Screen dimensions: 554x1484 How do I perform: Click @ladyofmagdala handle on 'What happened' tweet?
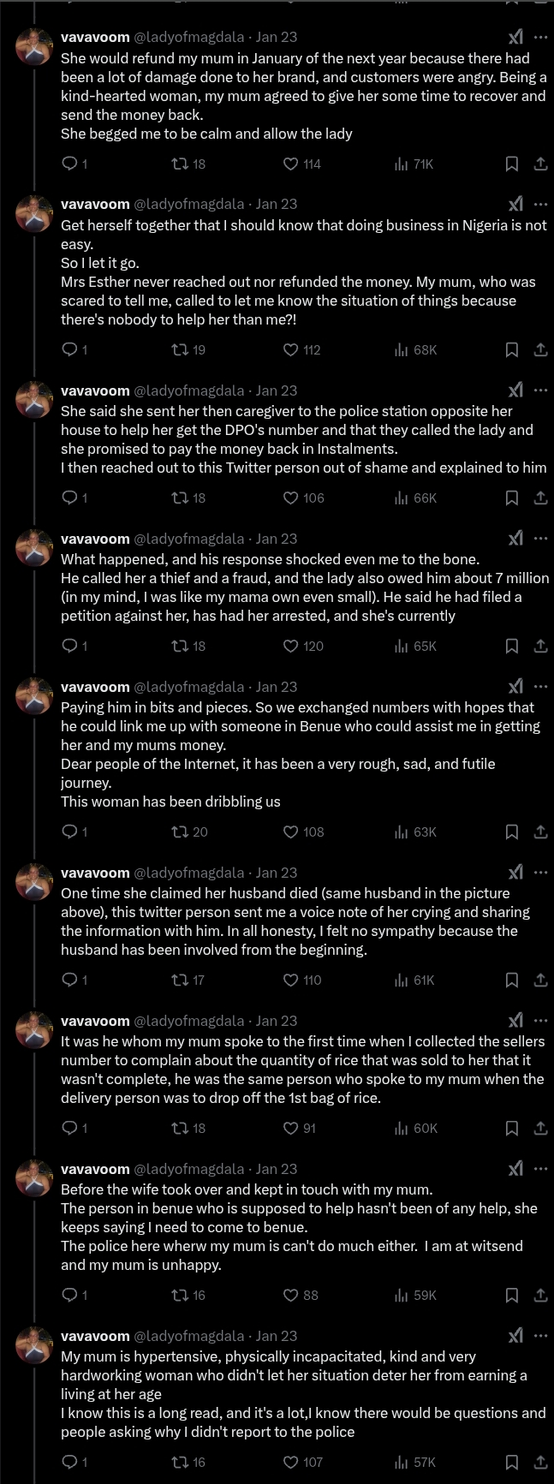point(188,539)
